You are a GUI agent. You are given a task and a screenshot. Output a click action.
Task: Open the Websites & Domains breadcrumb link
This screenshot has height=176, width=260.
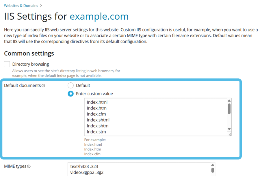[21, 5]
